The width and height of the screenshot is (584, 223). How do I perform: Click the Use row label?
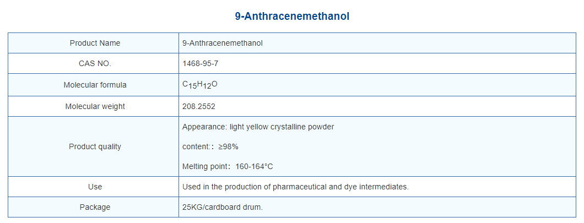click(95, 187)
